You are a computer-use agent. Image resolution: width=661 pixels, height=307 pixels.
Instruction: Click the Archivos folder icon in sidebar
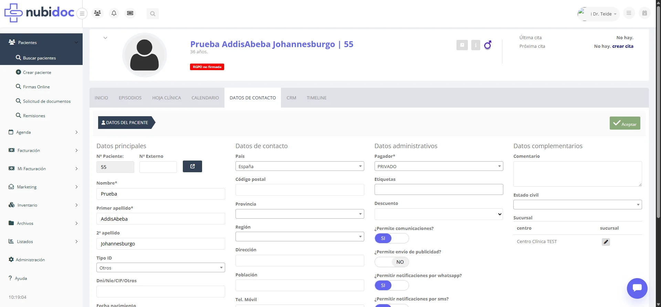[11, 223]
